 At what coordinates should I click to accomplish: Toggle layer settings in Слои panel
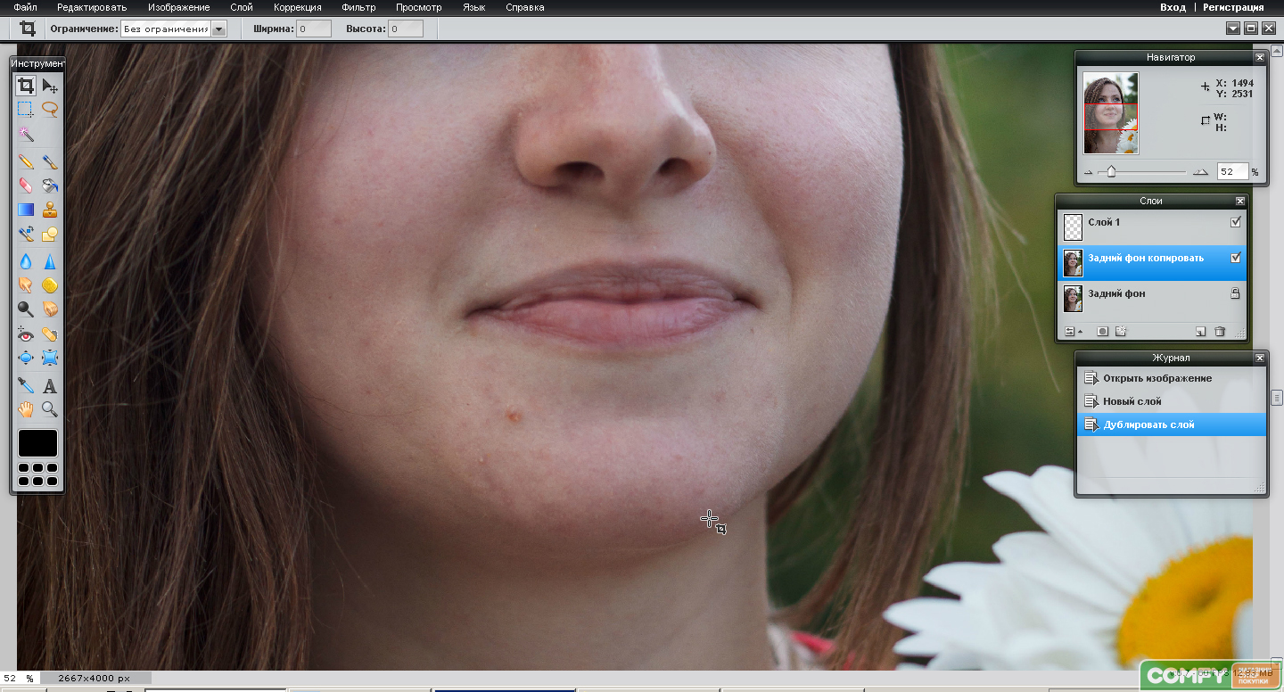[x=1073, y=331]
